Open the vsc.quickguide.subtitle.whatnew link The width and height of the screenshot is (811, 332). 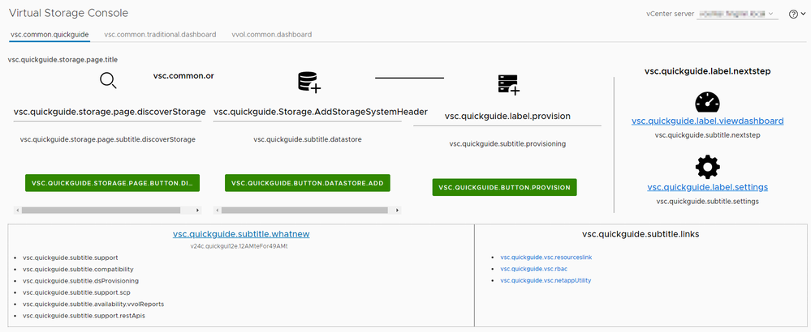[241, 234]
